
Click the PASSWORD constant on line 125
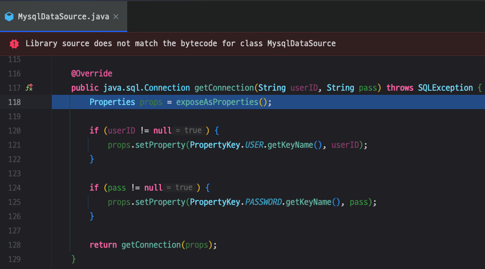click(263, 202)
